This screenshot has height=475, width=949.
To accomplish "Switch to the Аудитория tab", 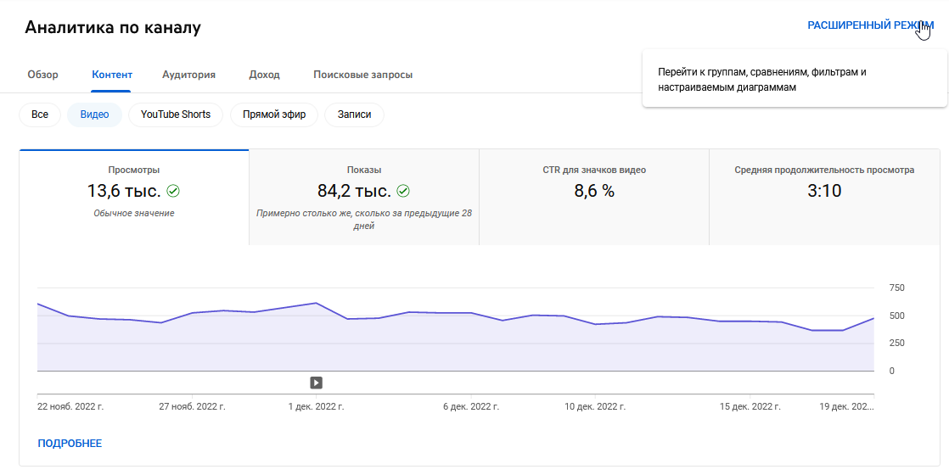I will click(188, 75).
